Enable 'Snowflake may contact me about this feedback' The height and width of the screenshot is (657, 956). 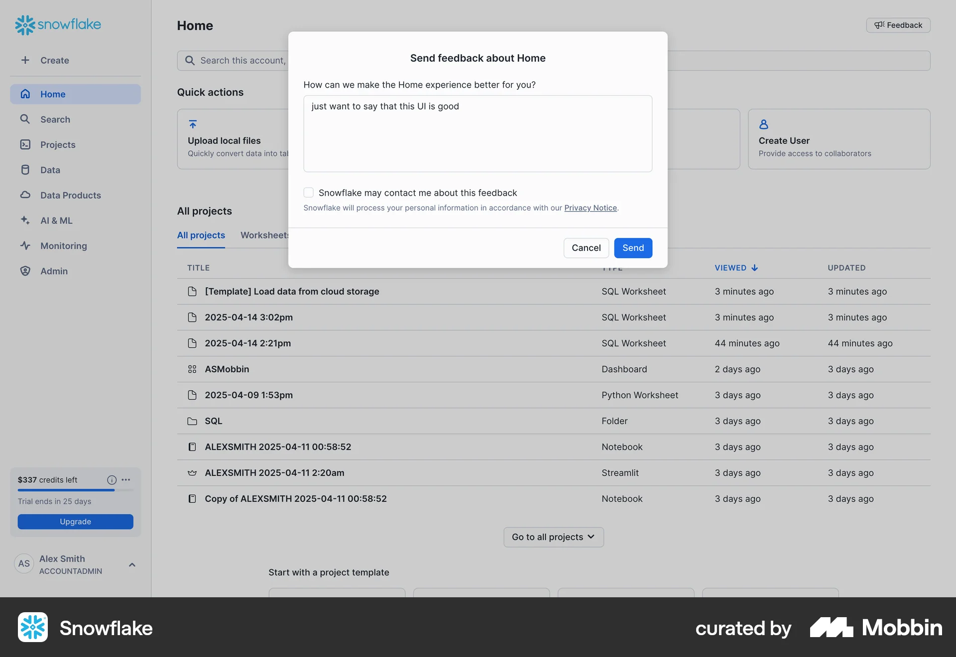click(x=308, y=192)
